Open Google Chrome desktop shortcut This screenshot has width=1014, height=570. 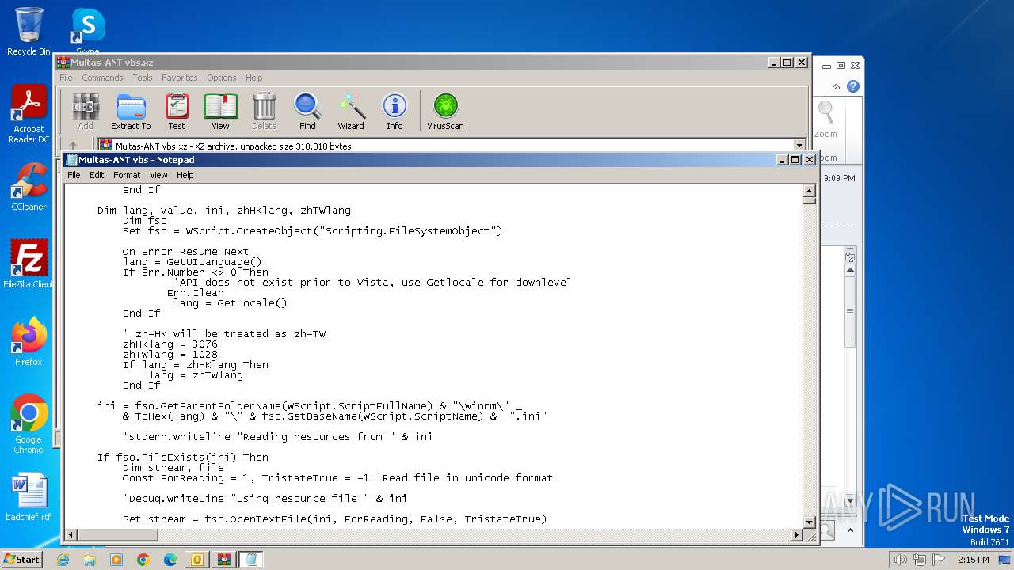pos(29,424)
